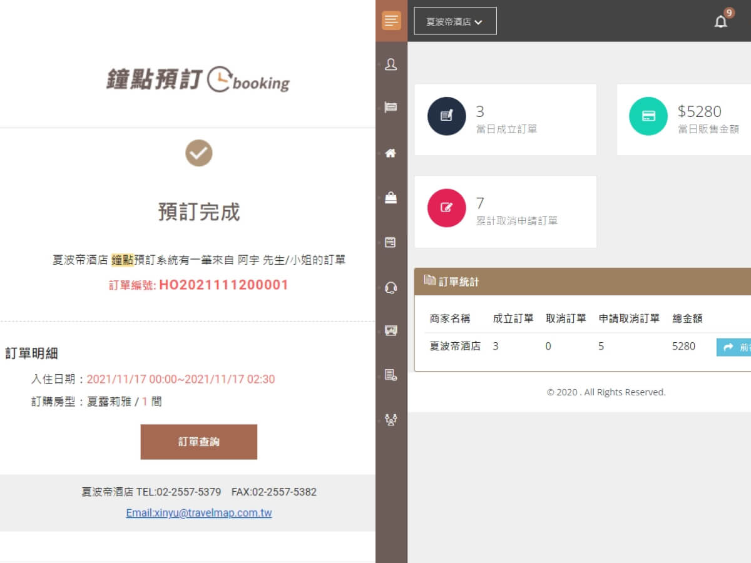751x563 pixels.
Task: Open the Email:xinyu@travelmap.com.tw link
Action: 198,512
